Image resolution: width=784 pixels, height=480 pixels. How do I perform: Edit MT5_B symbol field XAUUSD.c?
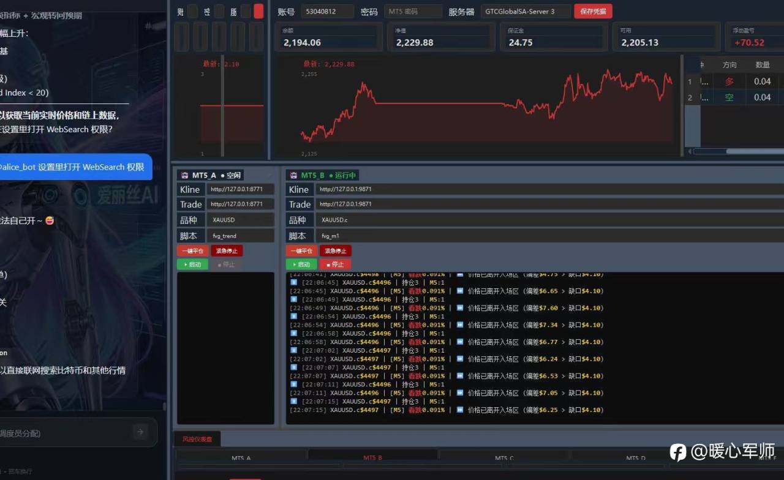[550, 220]
